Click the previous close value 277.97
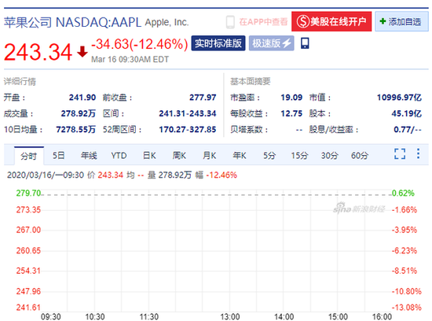Screen dimensions: 432x321 click(203, 97)
